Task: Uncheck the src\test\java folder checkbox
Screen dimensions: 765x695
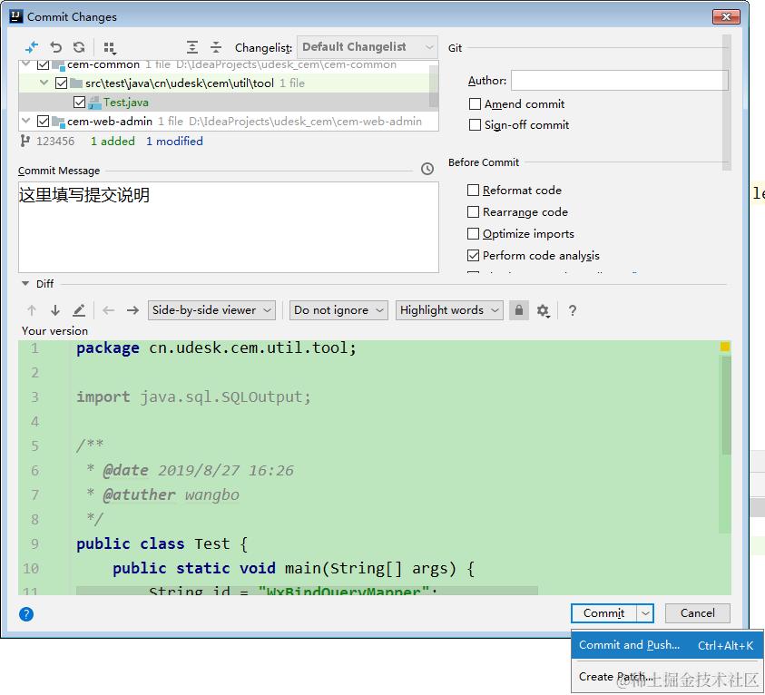Action: coord(61,83)
